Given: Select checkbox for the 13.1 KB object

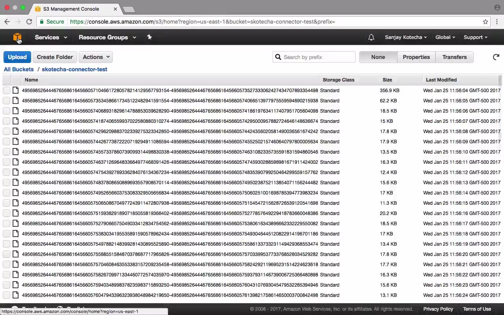Looking at the screenshot, I should [x=6, y=295].
